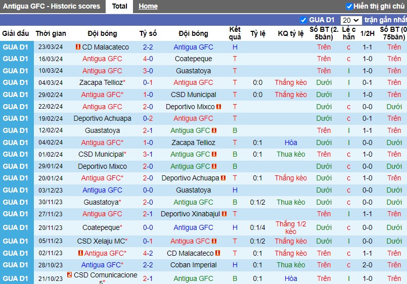The width and height of the screenshot is (407, 284).
Task: Click red card icon next to Deportivo Mixco 22/02/24
Action: pyautogui.click(x=218, y=107)
